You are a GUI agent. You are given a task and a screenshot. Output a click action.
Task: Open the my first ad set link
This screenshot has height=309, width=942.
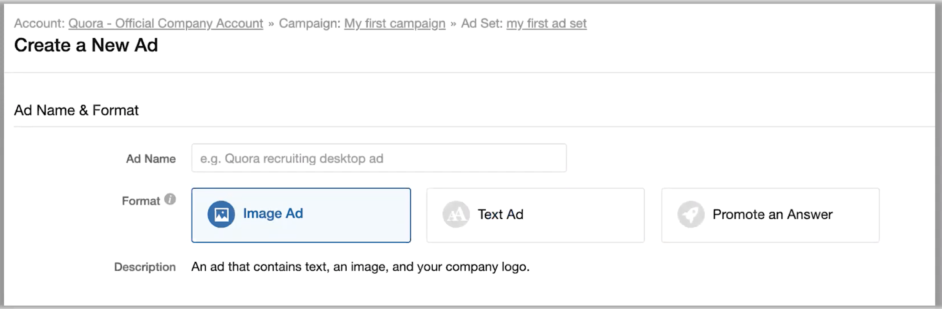pyautogui.click(x=546, y=24)
